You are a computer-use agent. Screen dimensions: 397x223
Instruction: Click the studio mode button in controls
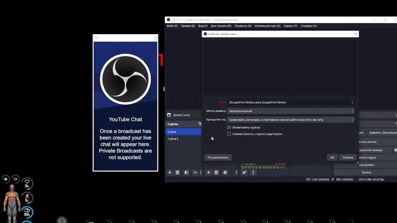click(x=378, y=157)
